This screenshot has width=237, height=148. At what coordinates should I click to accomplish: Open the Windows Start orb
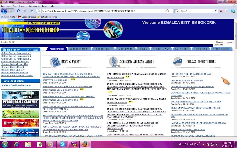tap(5, 144)
